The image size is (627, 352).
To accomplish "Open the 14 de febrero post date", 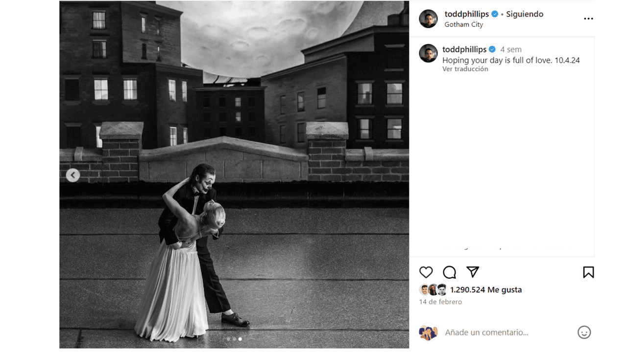I will click(x=440, y=302).
